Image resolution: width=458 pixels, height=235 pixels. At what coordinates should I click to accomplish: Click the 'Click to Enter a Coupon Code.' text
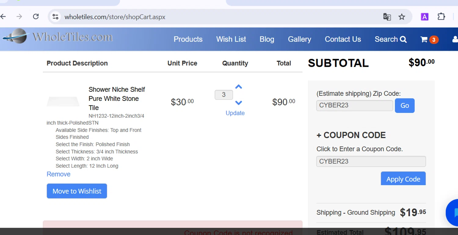tap(360, 149)
